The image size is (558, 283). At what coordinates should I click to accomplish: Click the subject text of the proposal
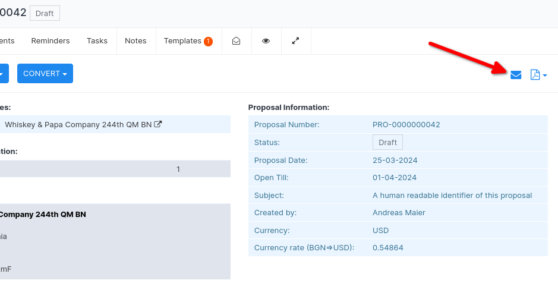point(452,195)
